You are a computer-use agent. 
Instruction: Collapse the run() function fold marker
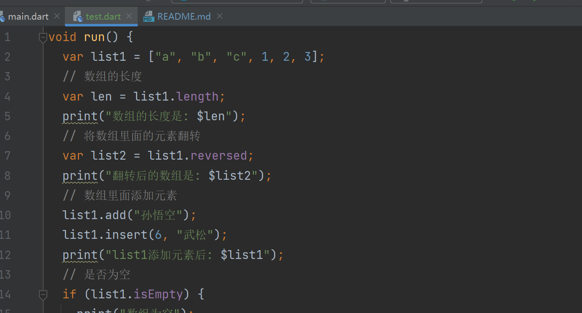click(43, 37)
